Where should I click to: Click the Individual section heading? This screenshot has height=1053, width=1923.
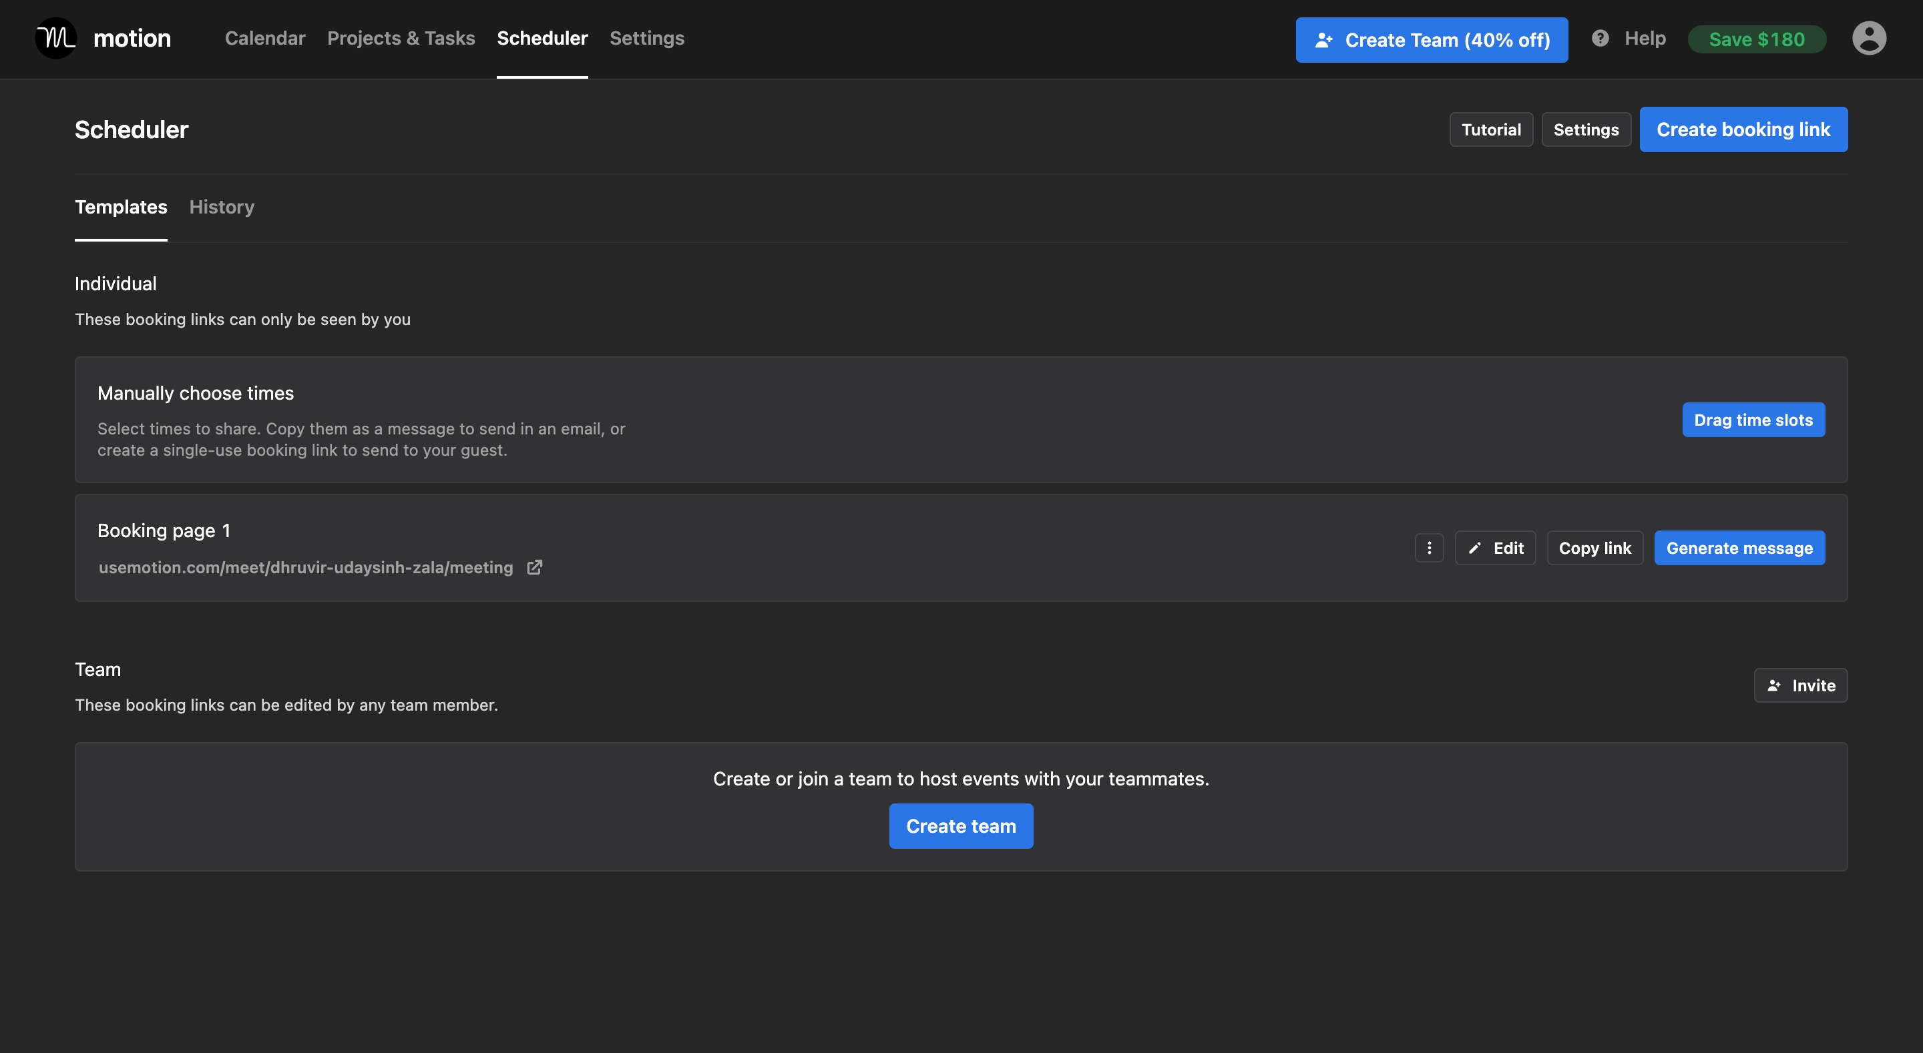[x=116, y=284]
